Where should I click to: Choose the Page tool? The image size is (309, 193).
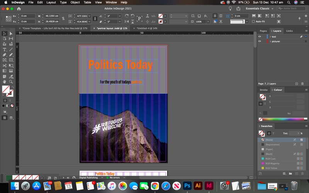pyautogui.click(x=4, y=39)
